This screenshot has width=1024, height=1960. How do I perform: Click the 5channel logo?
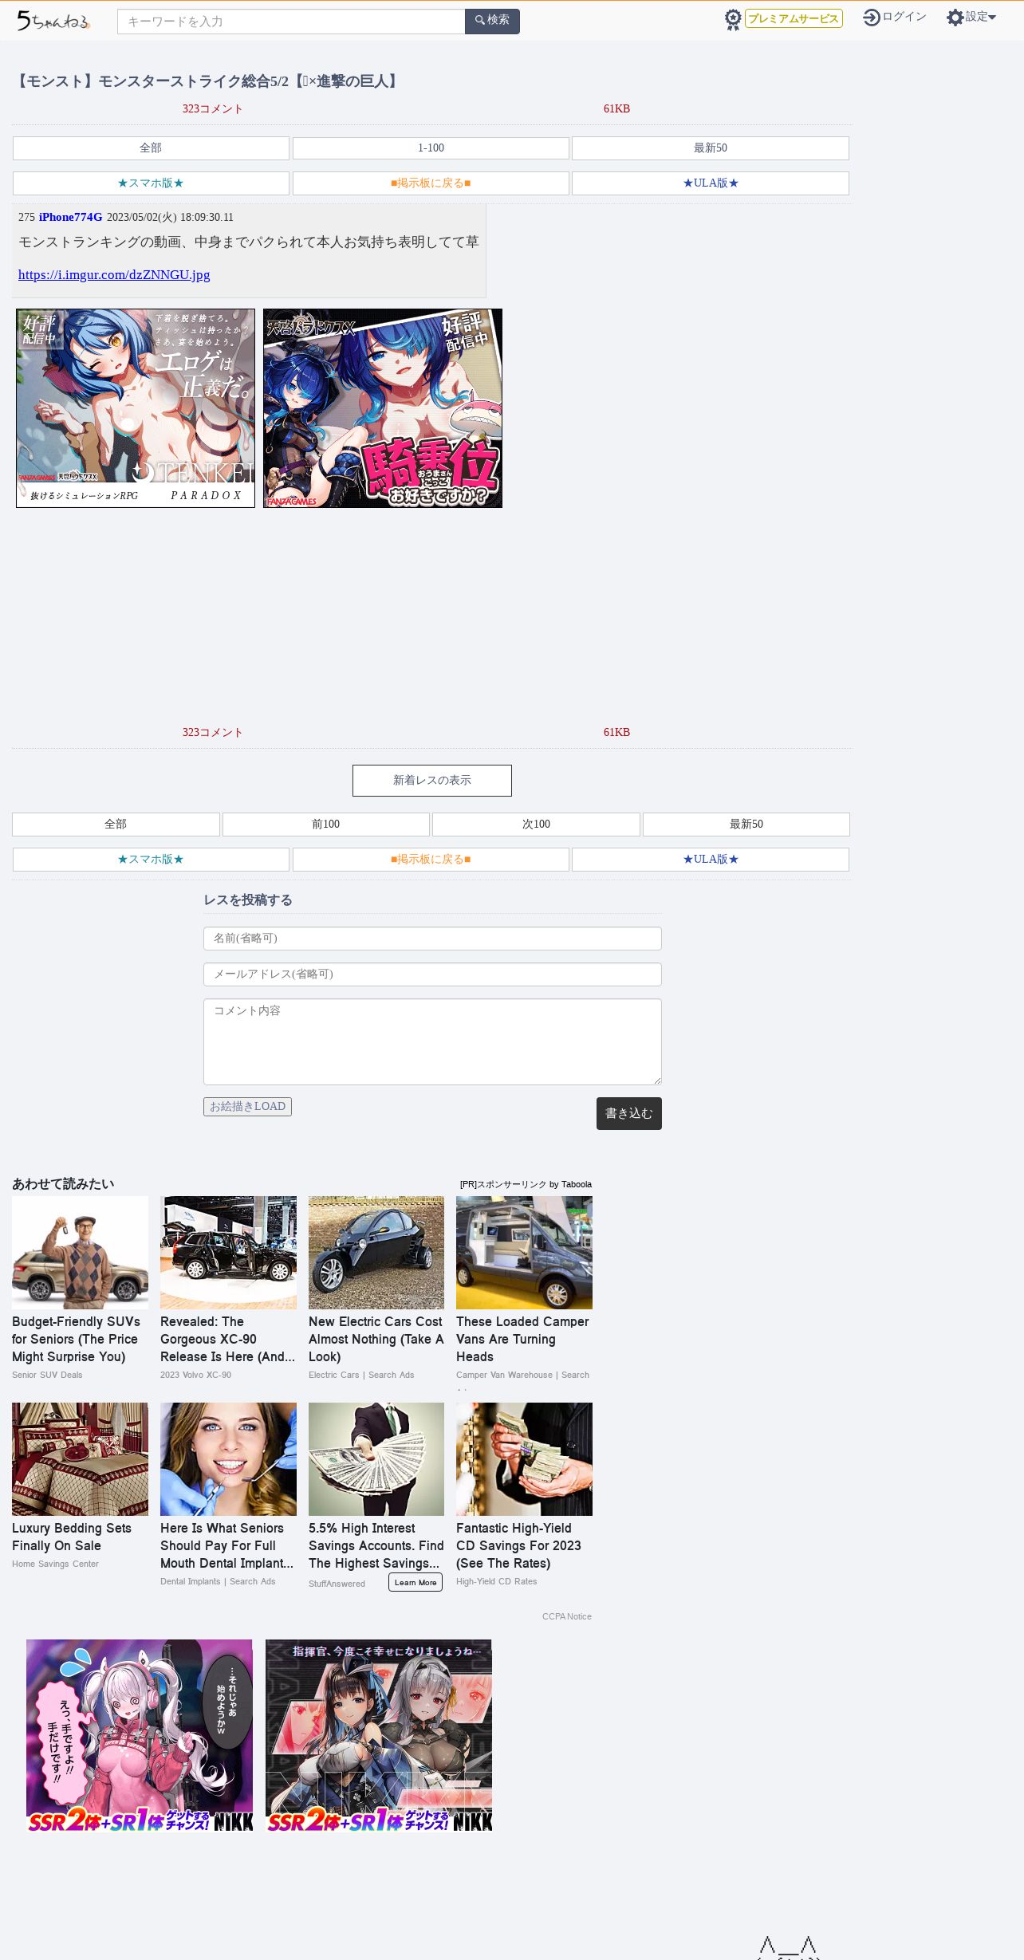tap(53, 21)
